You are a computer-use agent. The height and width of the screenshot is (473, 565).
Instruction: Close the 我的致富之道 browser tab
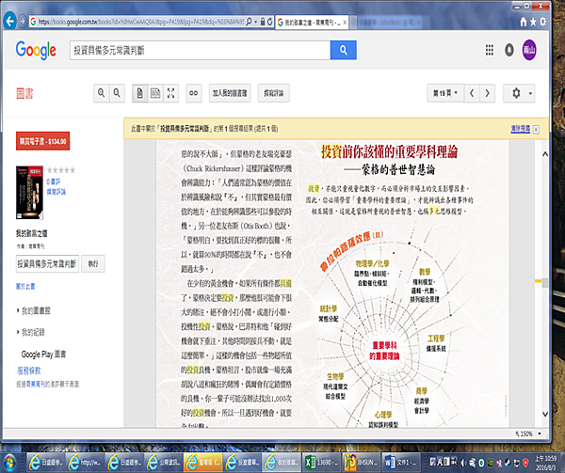(x=345, y=23)
